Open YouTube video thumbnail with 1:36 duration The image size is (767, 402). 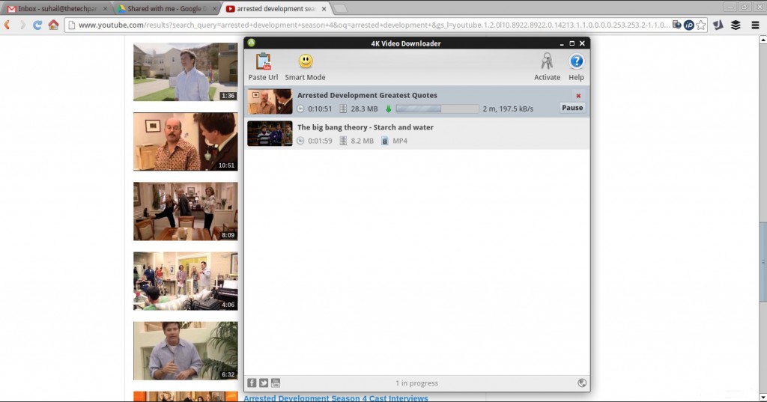pyautogui.click(x=186, y=72)
